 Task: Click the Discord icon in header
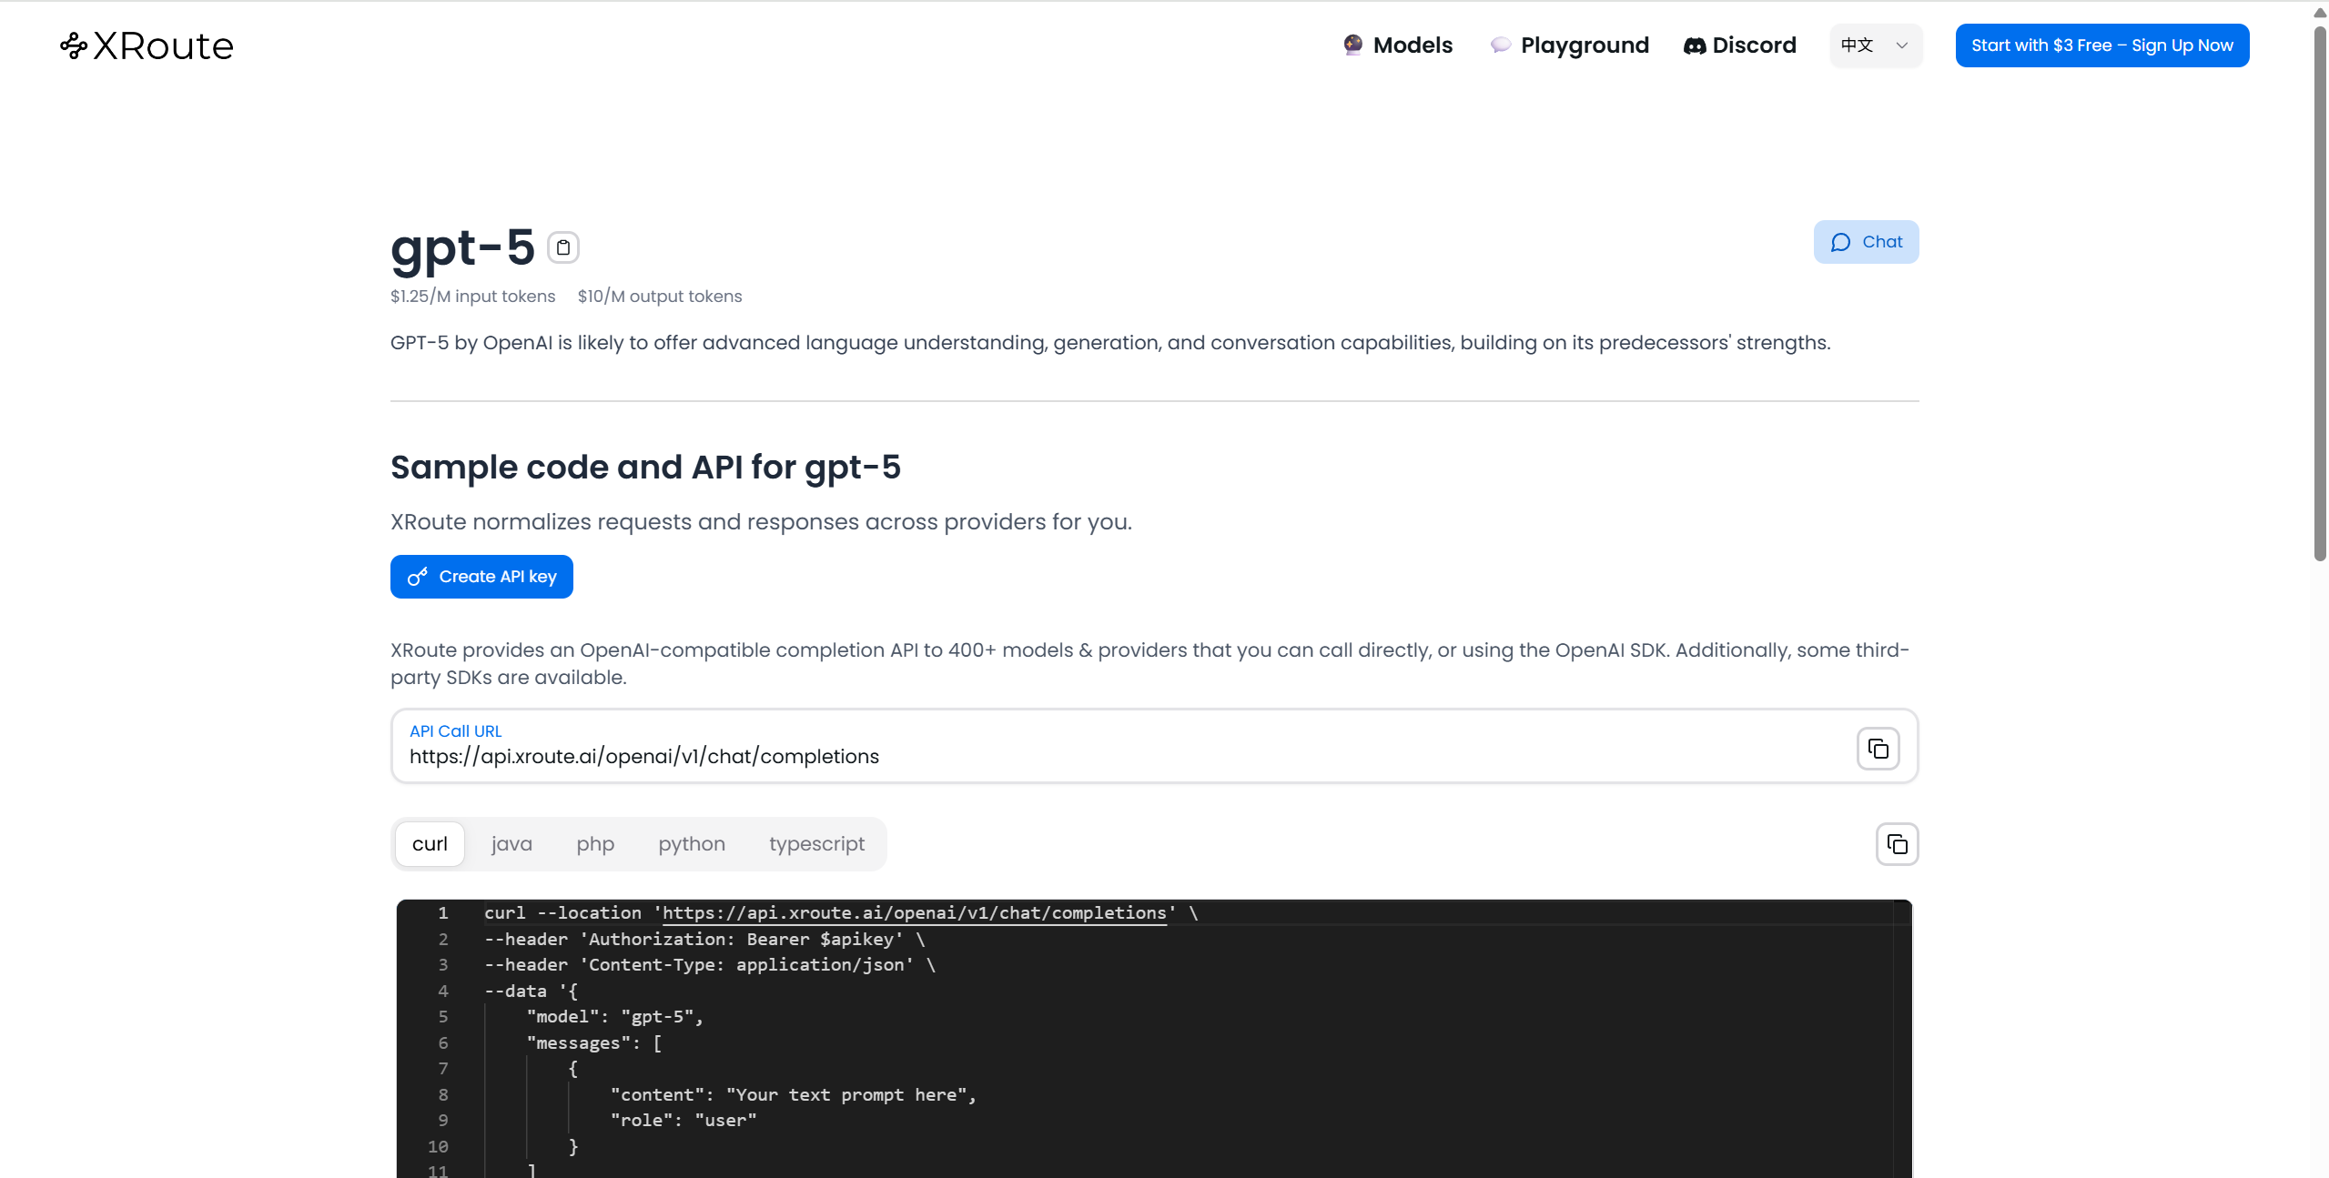[1694, 45]
